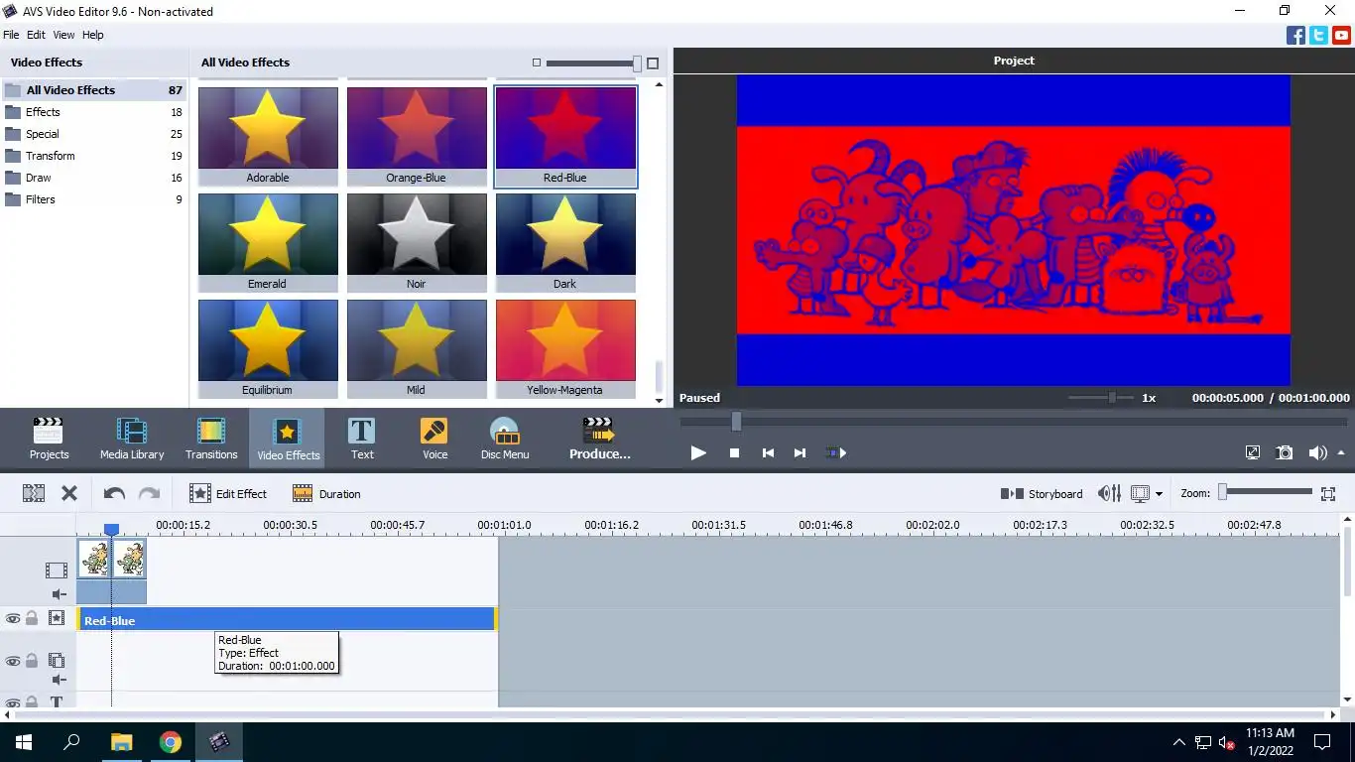
Task: Click the overlay track icon
Action: [57, 661]
